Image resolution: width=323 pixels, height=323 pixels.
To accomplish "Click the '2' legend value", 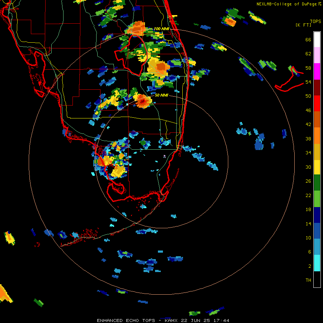I will (x=310, y=266).
